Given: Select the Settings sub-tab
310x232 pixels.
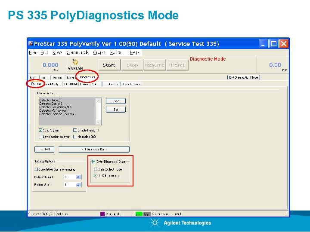Looking at the screenshot, I should tap(36, 84).
